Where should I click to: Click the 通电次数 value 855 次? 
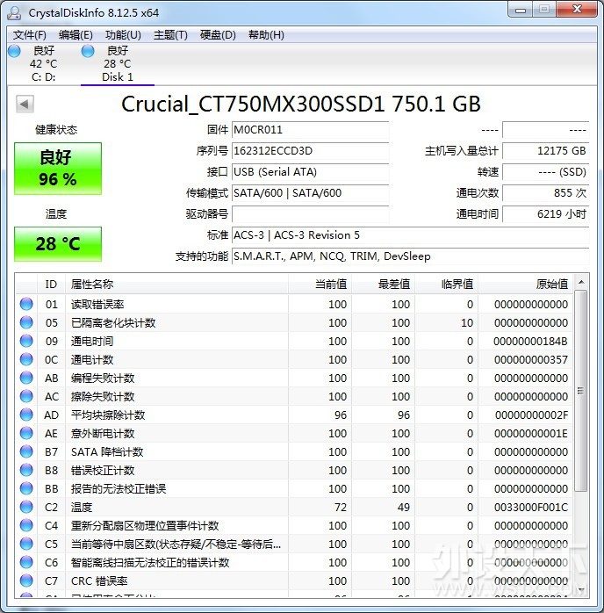(545, 193)
